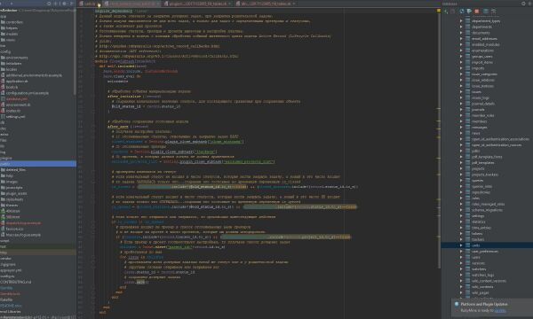The height and width of the screenshot is (319, 533).
Task: Open the console icon in Database toolbar
Action: (493, 12)
